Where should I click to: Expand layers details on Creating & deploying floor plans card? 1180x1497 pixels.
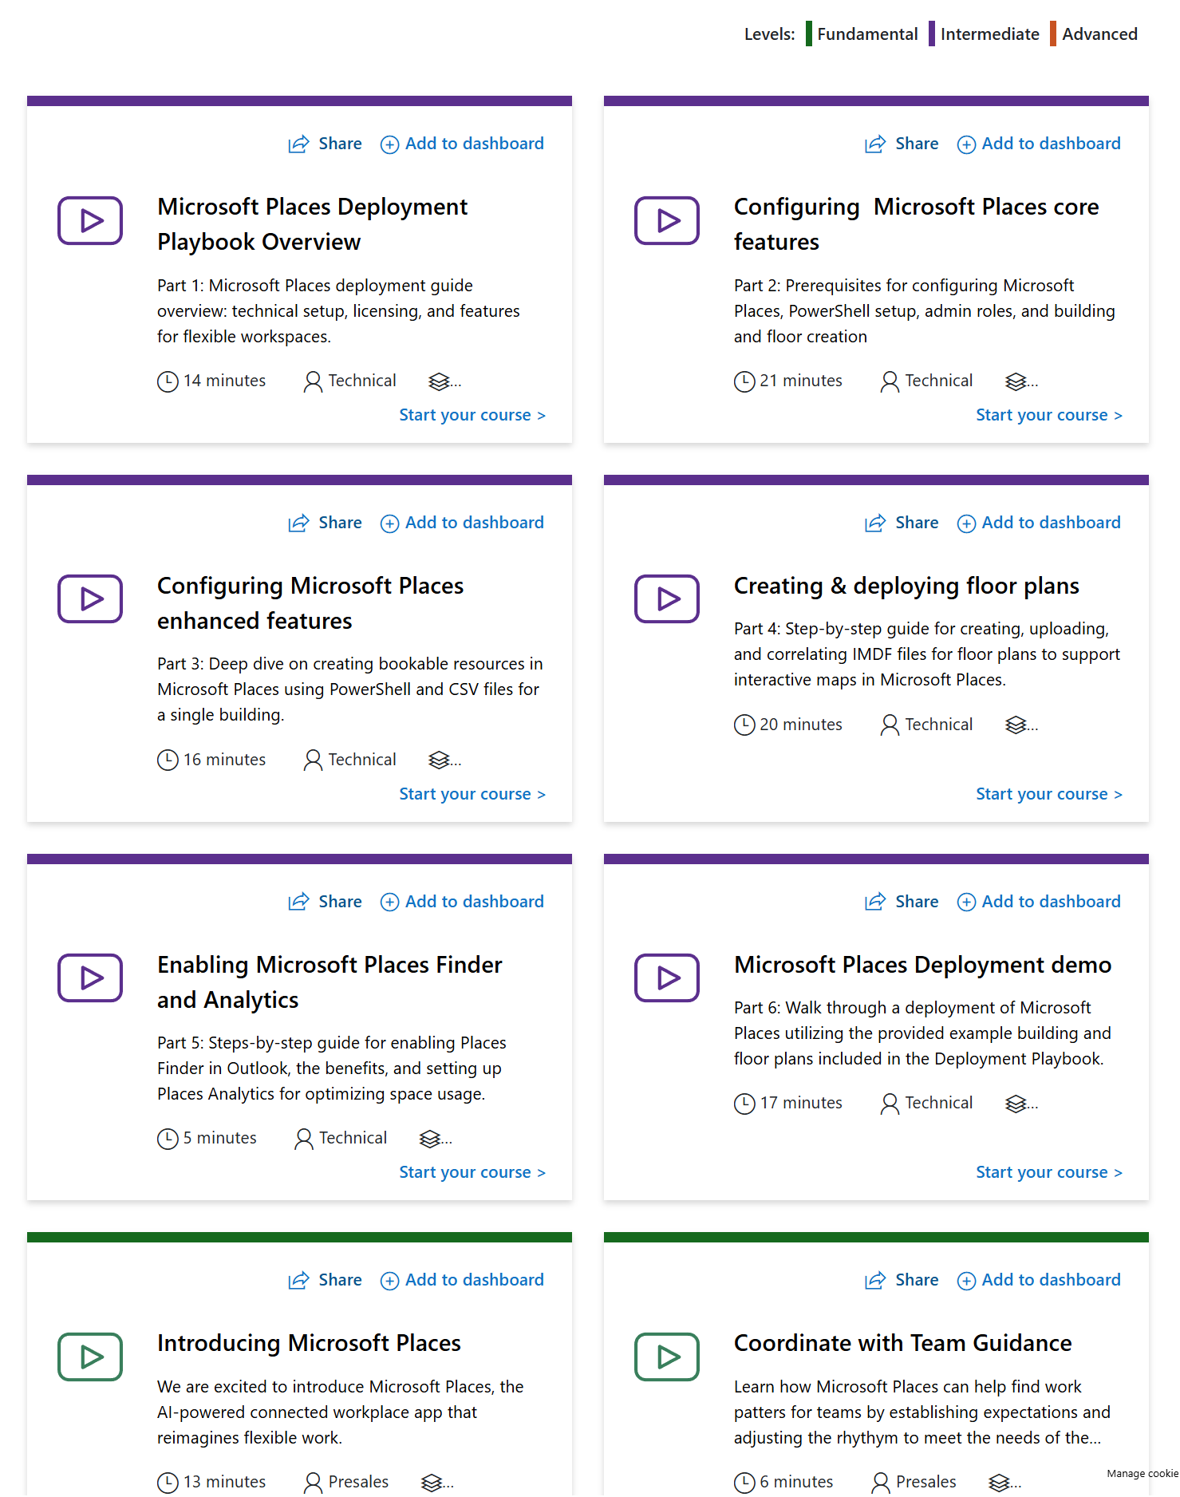1021,725
